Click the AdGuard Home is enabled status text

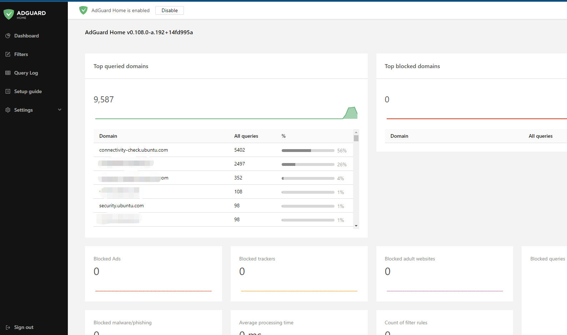120,10
